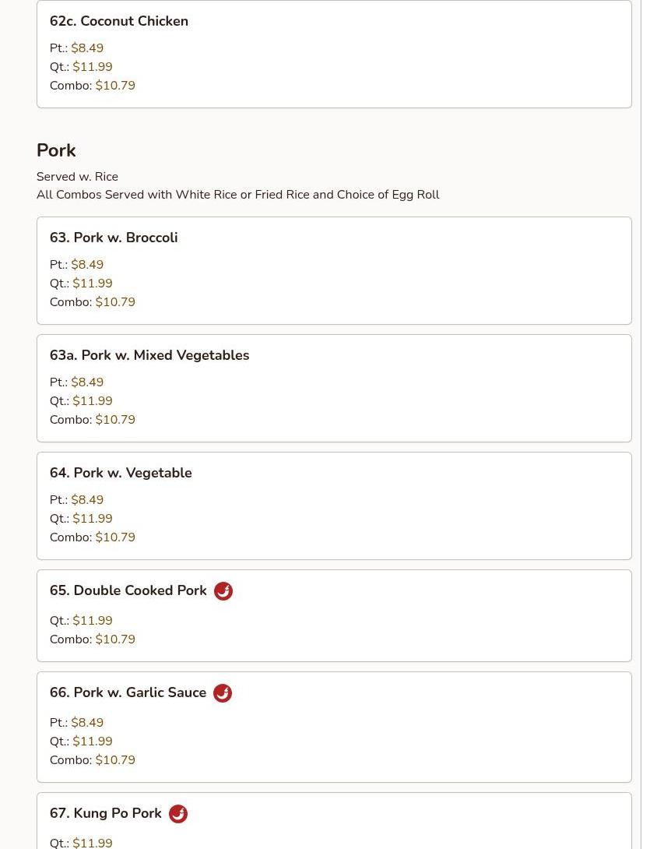Click the Pork category heading
The width and height of the screenshot is (657, 849).
click(56, 150)
